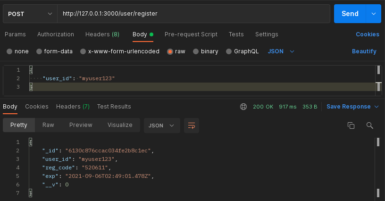Select the form-data radio option
Screen dimensions: 385x201
coord(39,51)
